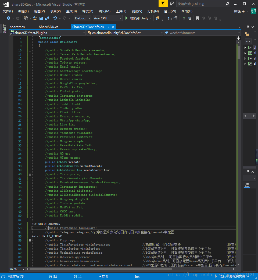Viewport: 258px width, 280px height.
Task: Expand the fourth bold C# item in Solution Explorer
Action: click(245, 64)
